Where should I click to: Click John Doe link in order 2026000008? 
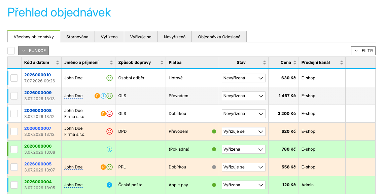click(73, 111)
